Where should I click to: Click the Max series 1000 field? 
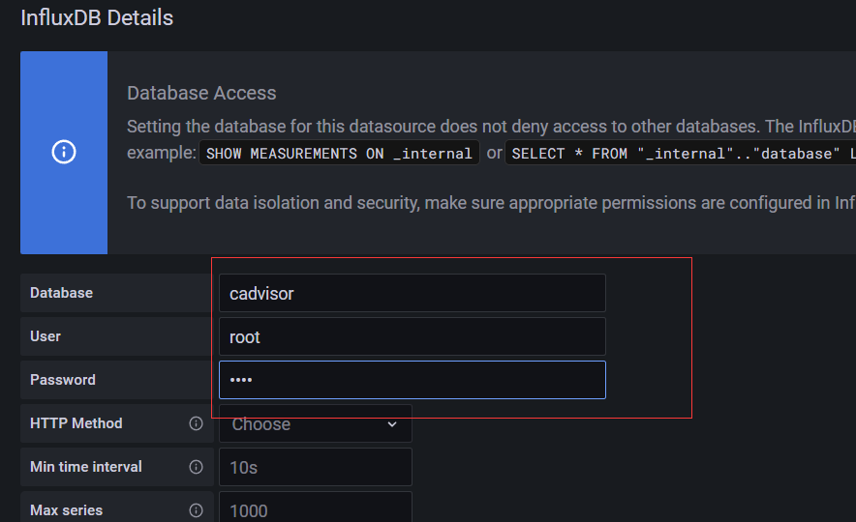tap(316, 507)
